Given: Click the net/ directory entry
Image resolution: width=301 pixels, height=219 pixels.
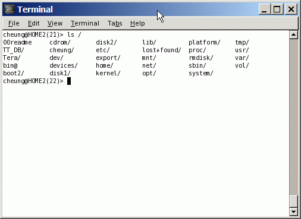Looking at the screenshot, I should pos(149,65).
